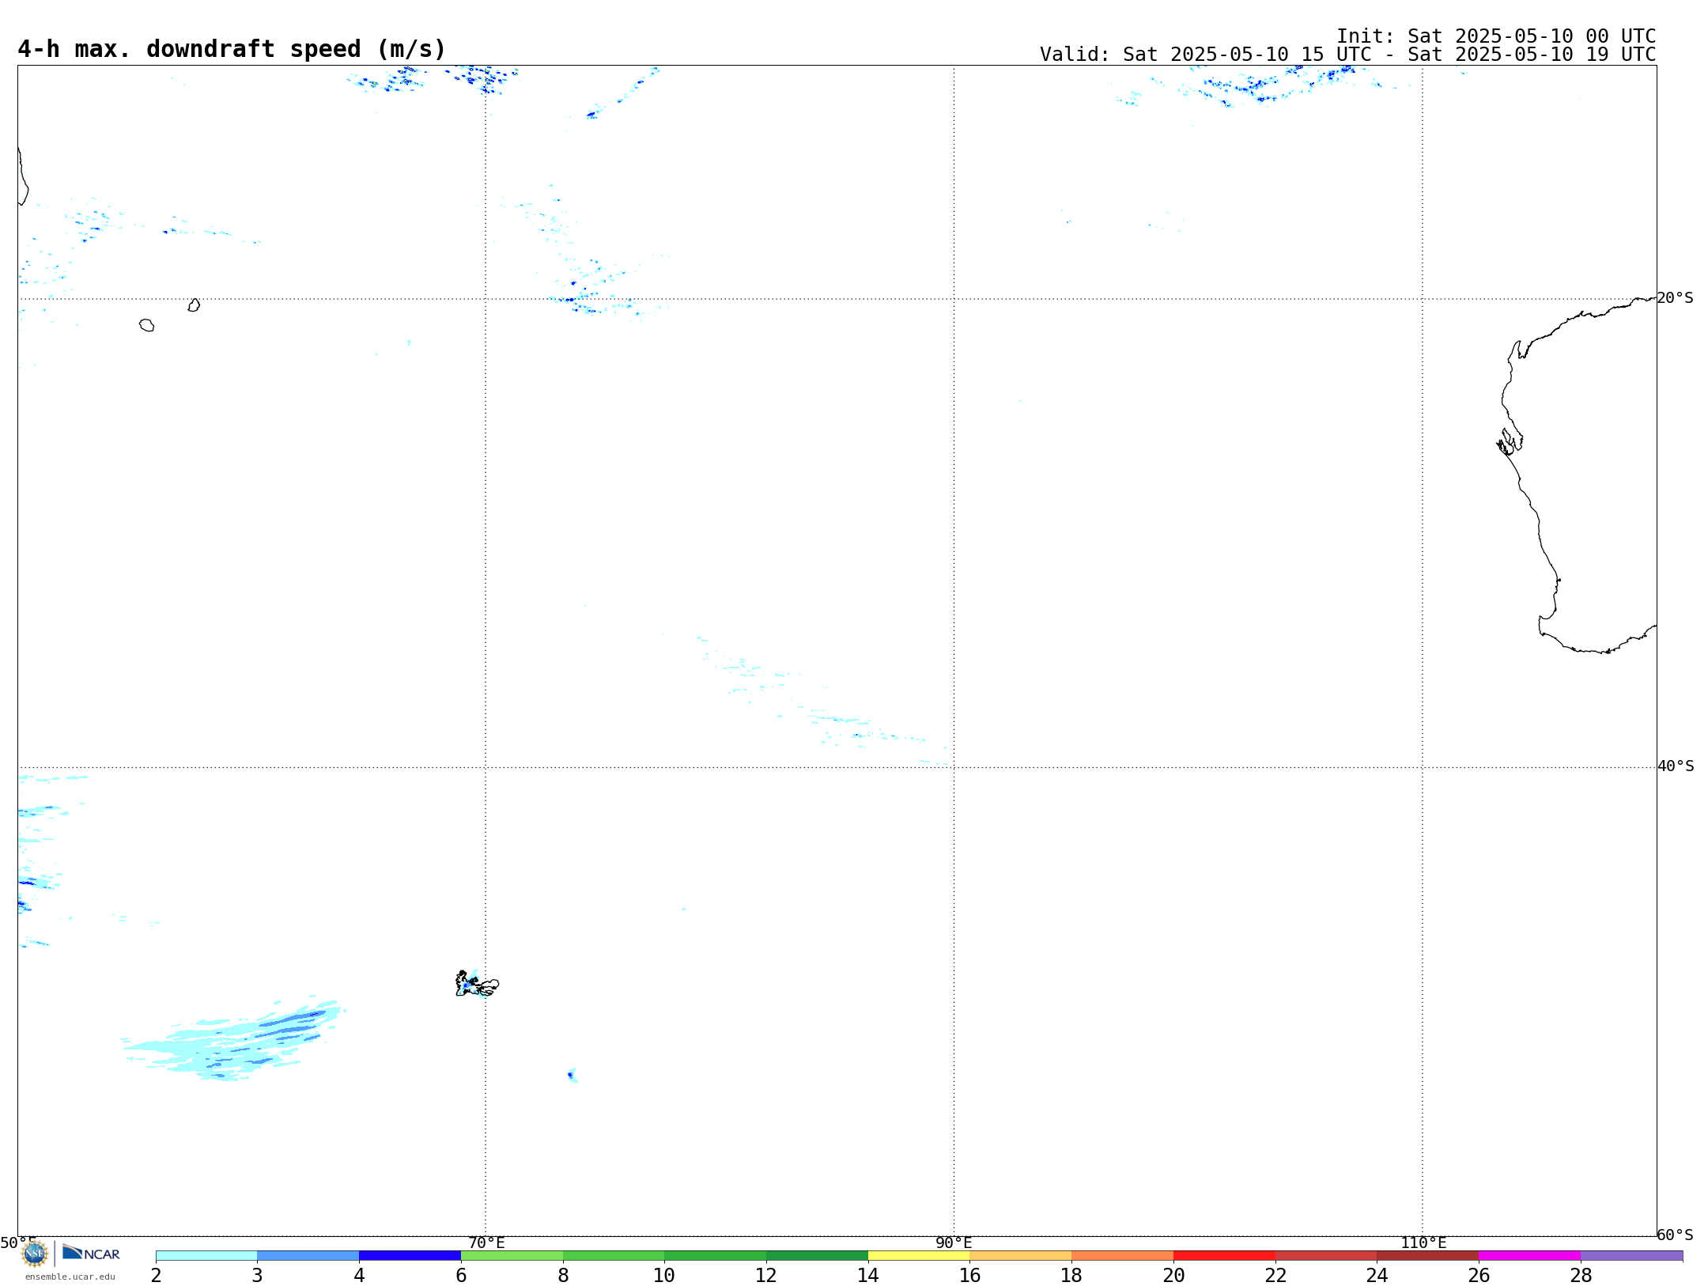1708x1286 pixels.
Task: Click colorbar tick label '16'
Action: [969, 1276]
